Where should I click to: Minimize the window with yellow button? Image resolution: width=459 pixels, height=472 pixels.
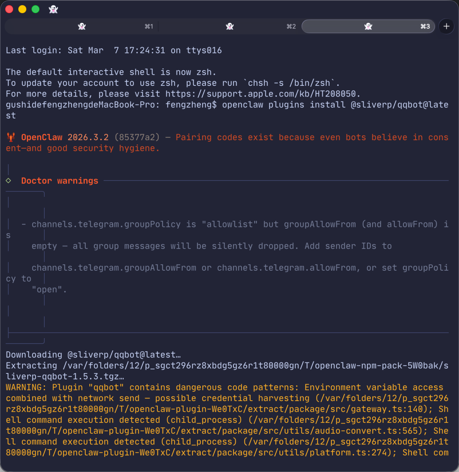tap(22, 9)
